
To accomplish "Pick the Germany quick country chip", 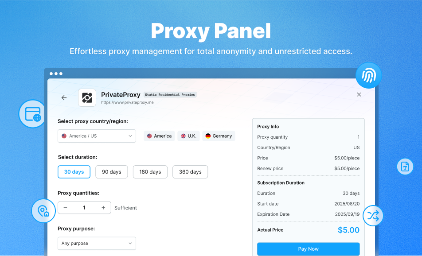I will [219, 136].
